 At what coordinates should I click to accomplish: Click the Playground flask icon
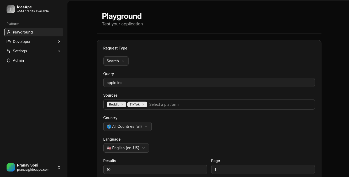tap(9, 32)
